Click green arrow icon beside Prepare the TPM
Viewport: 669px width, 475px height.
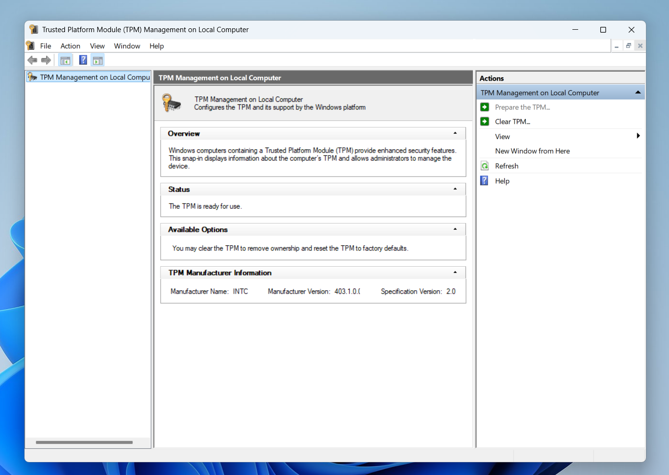(x=485, y=107)
